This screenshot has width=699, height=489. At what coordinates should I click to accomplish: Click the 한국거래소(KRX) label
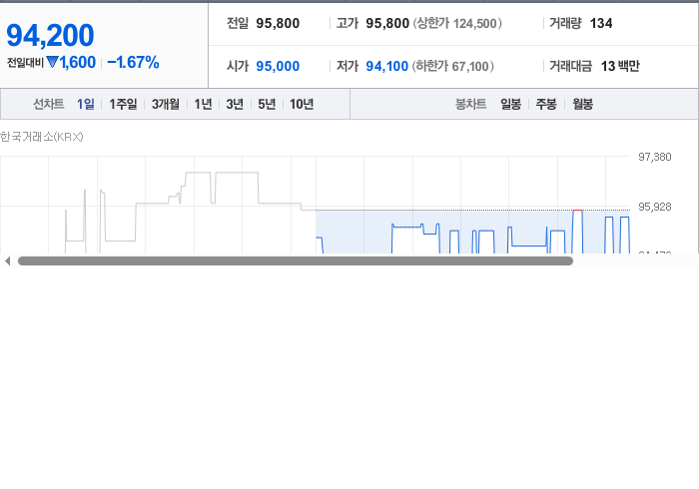(42, 137)
